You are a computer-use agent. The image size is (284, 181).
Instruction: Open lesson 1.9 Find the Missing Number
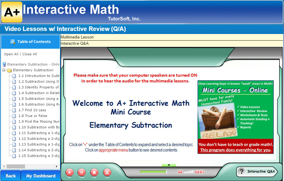(39, 121)
